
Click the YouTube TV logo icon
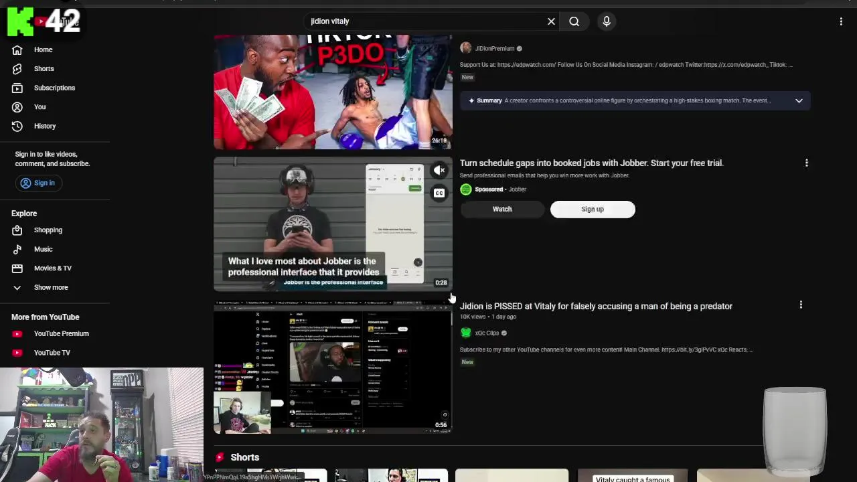(x=17, y=352)
